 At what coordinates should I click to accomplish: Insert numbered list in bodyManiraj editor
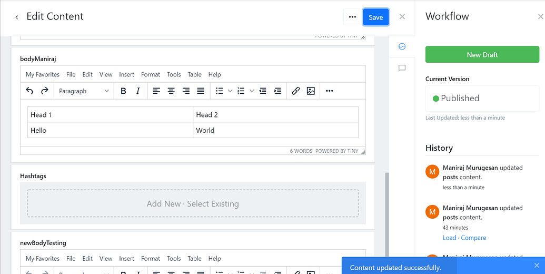pos(241,91)
